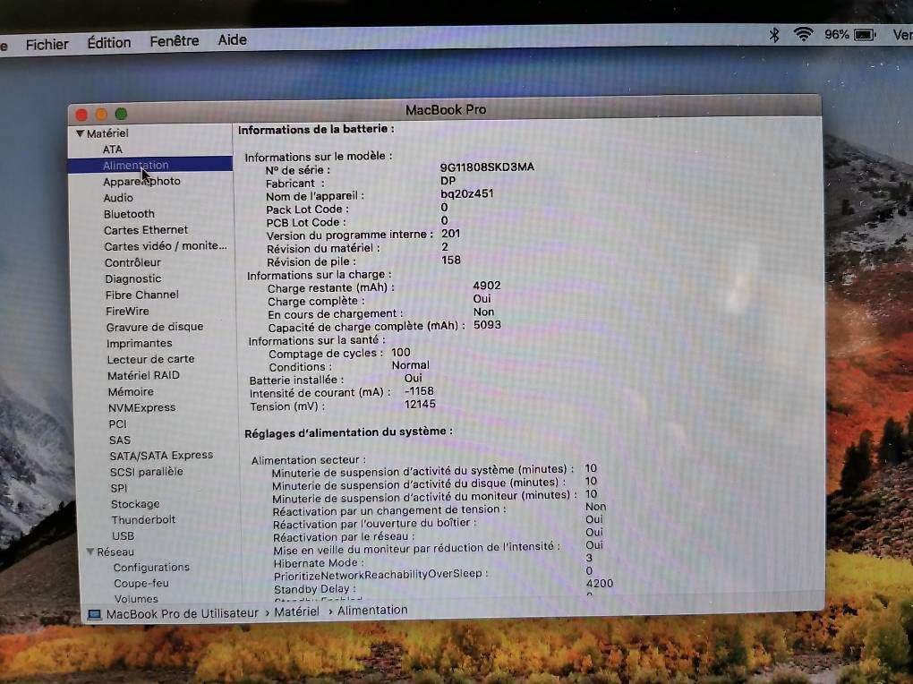913x684 pixels.
Task: Click the Réglages d'alimentation du système heading
Action: coord(349,432)
